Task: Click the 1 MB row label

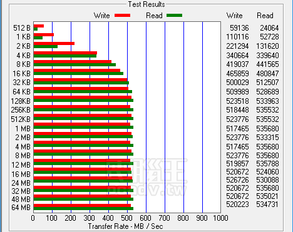Action: pyautogui.click(x=23, y=129)
